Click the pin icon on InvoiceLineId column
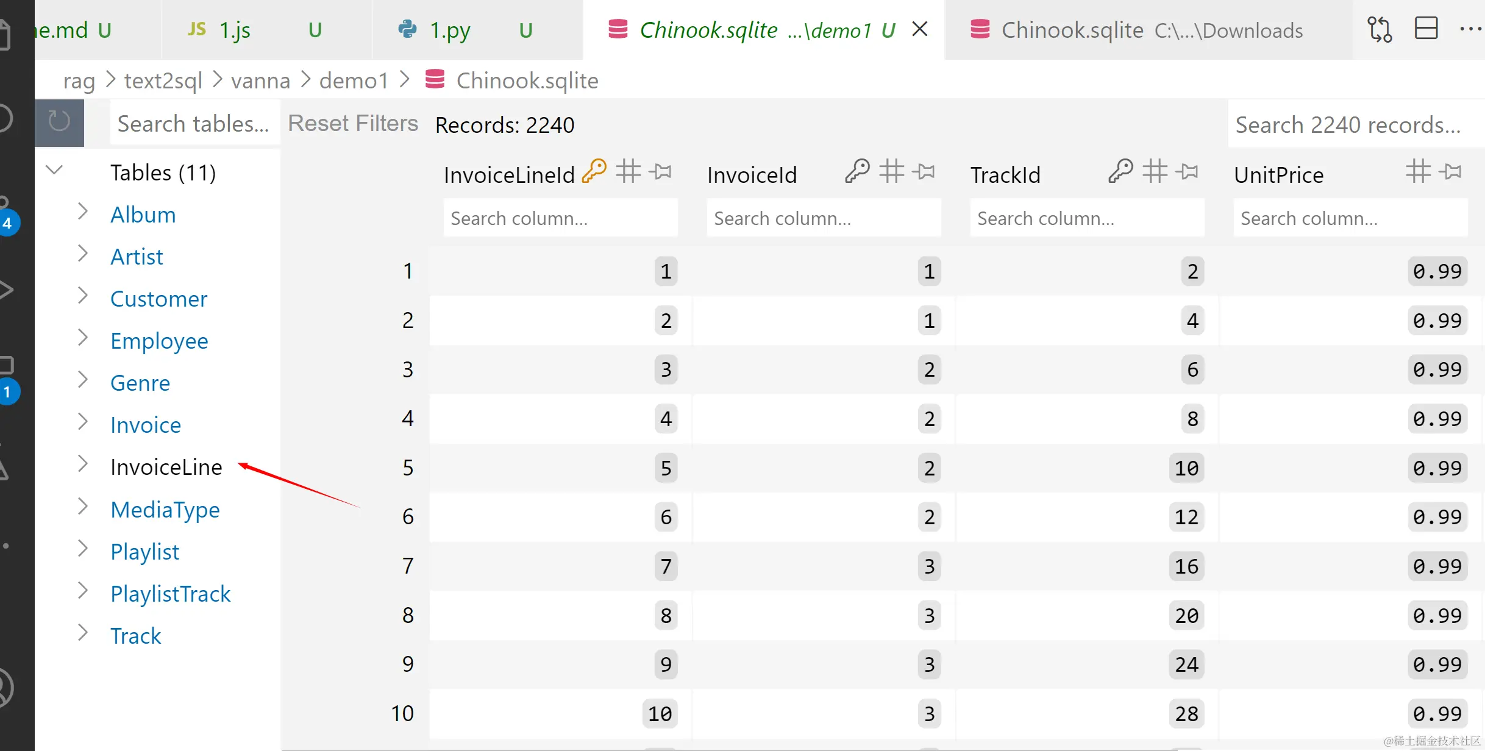 point(660,171)
